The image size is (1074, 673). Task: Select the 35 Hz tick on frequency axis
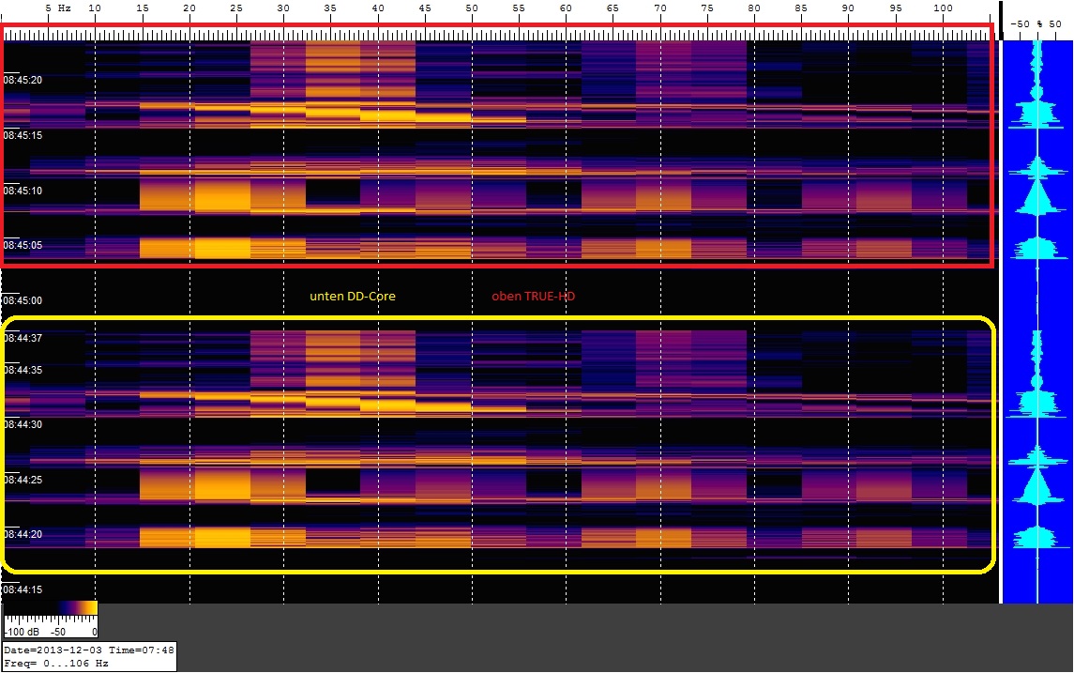point(329,8)
